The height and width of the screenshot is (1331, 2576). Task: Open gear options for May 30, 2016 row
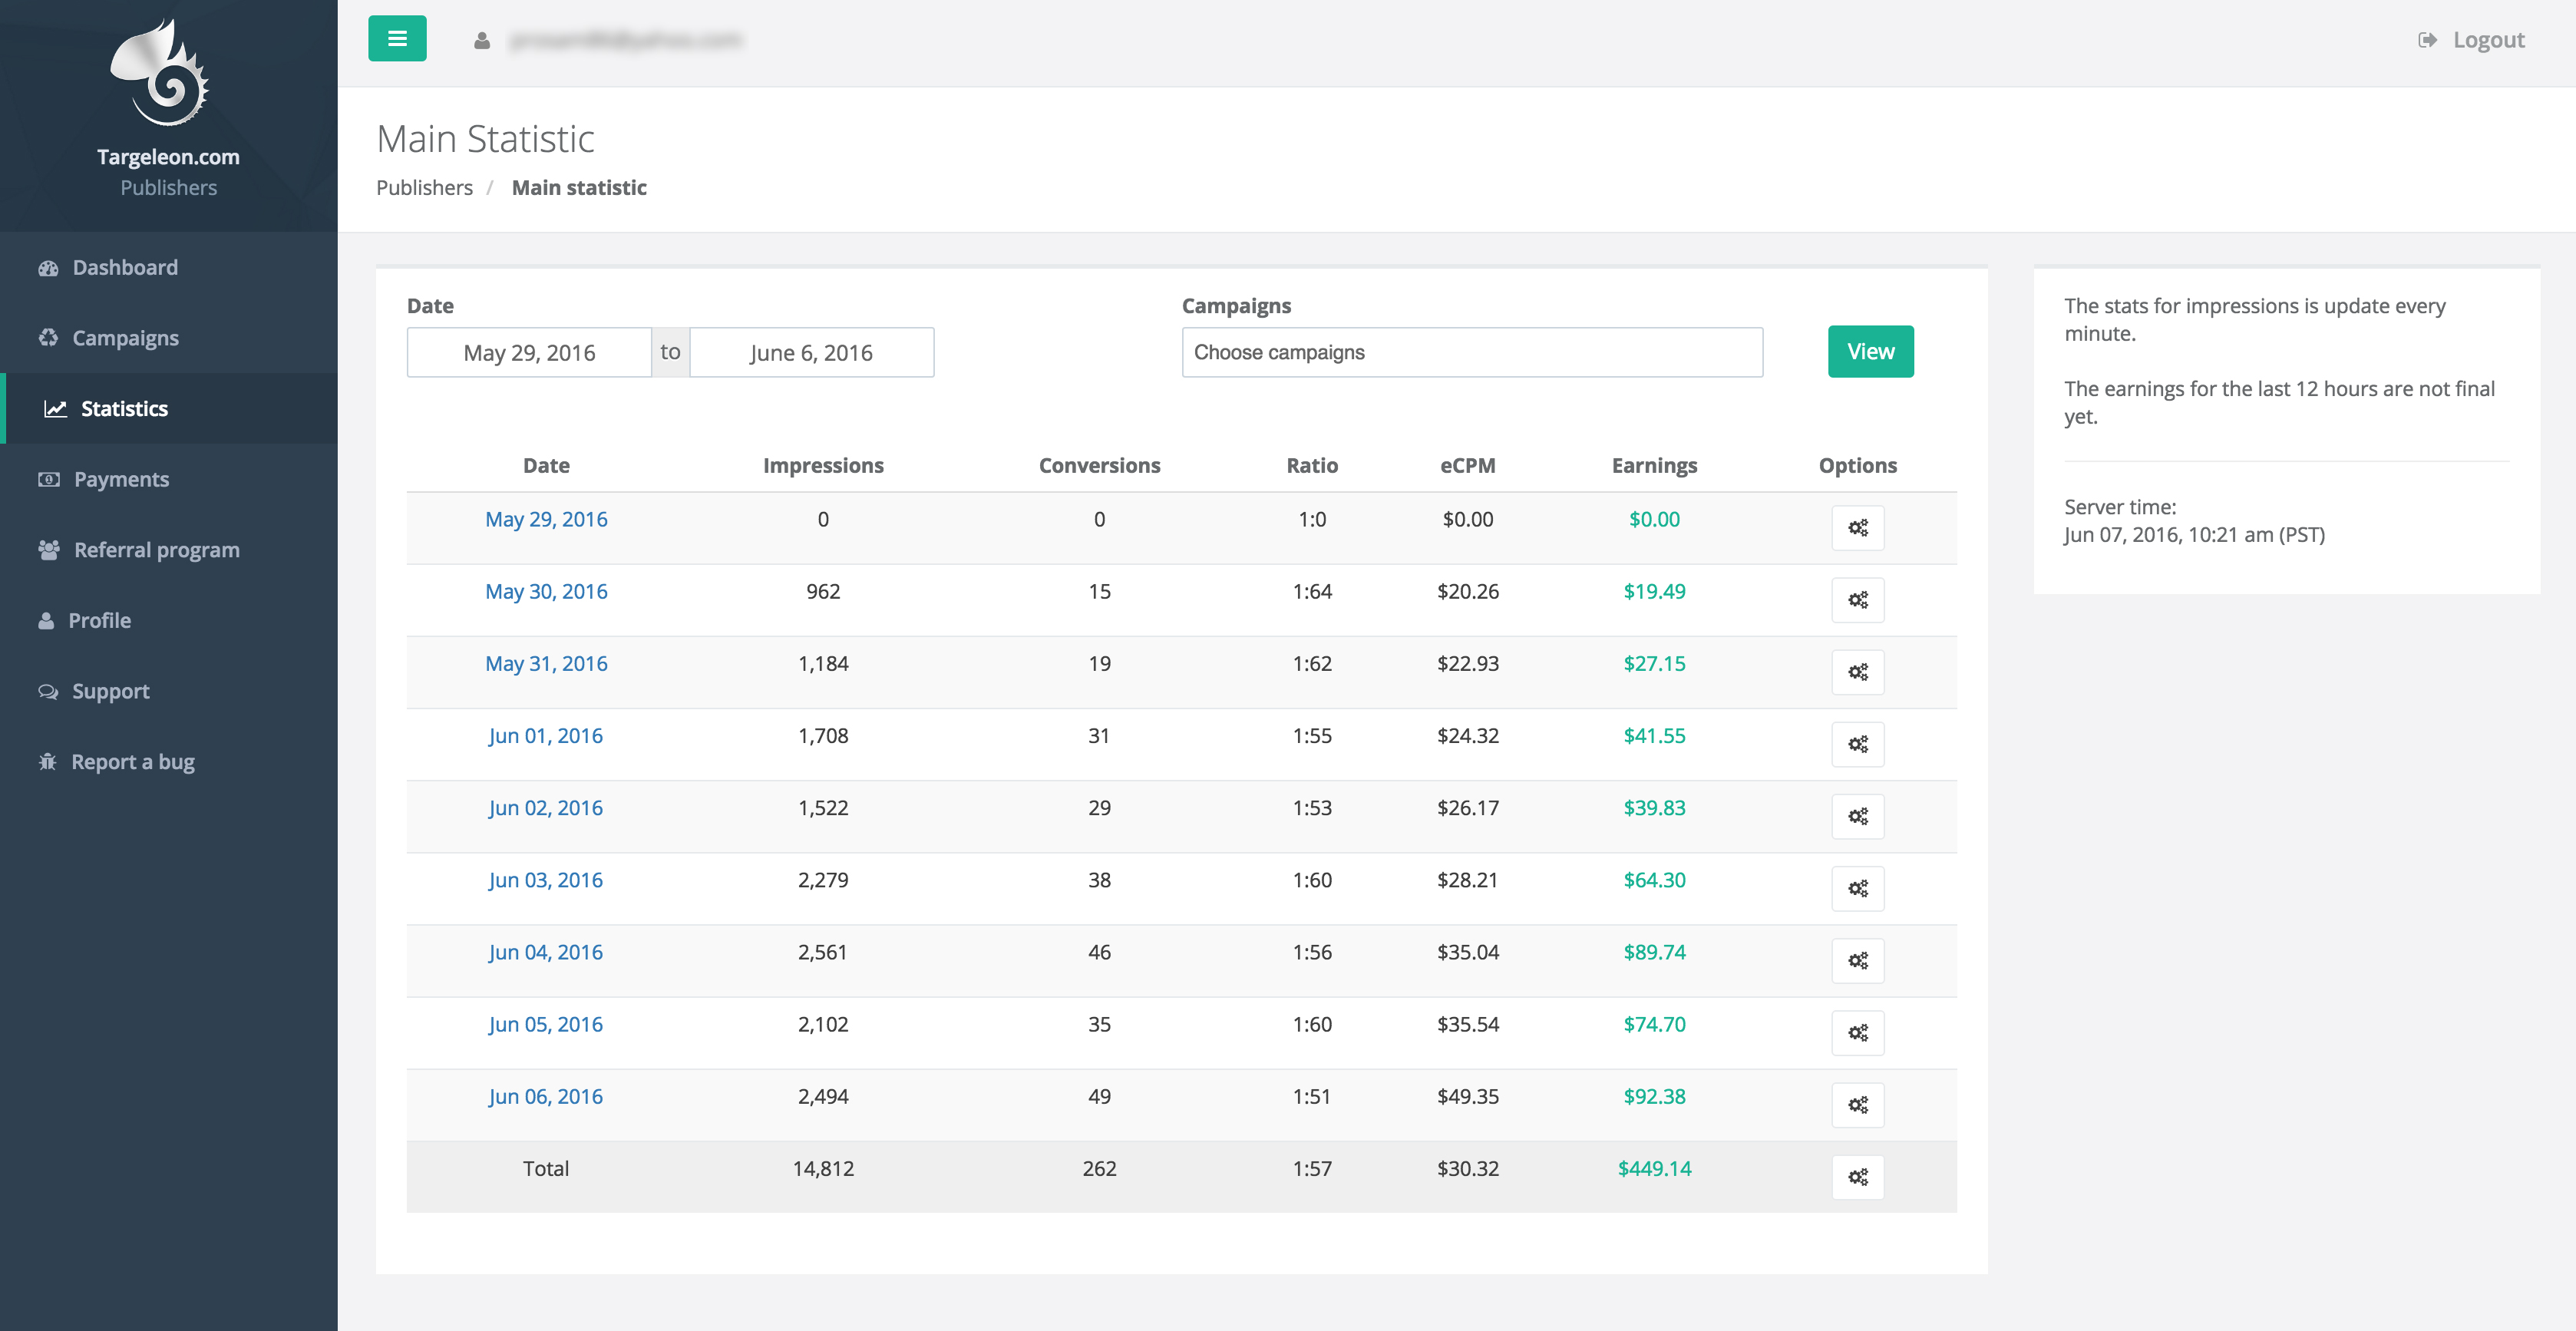(x=1857, y=600)
